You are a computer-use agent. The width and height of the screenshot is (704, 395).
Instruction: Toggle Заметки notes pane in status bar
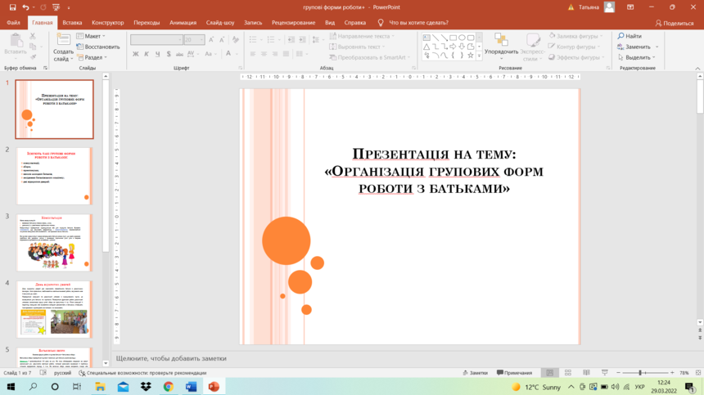click(x=475, y=373)
